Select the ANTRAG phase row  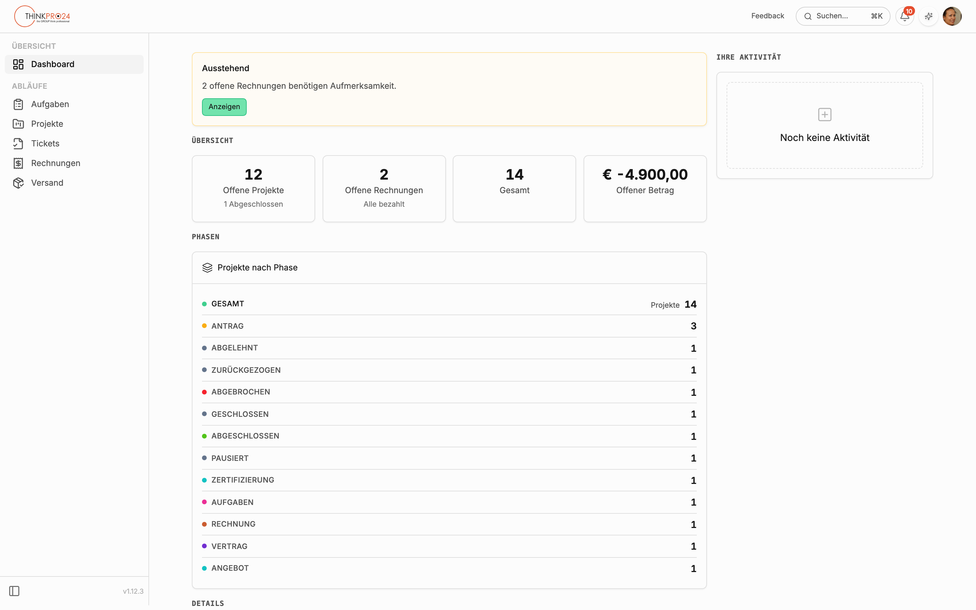coord(449,326)
